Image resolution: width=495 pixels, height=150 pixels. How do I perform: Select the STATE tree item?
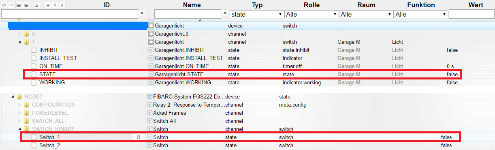pos(47,74)
